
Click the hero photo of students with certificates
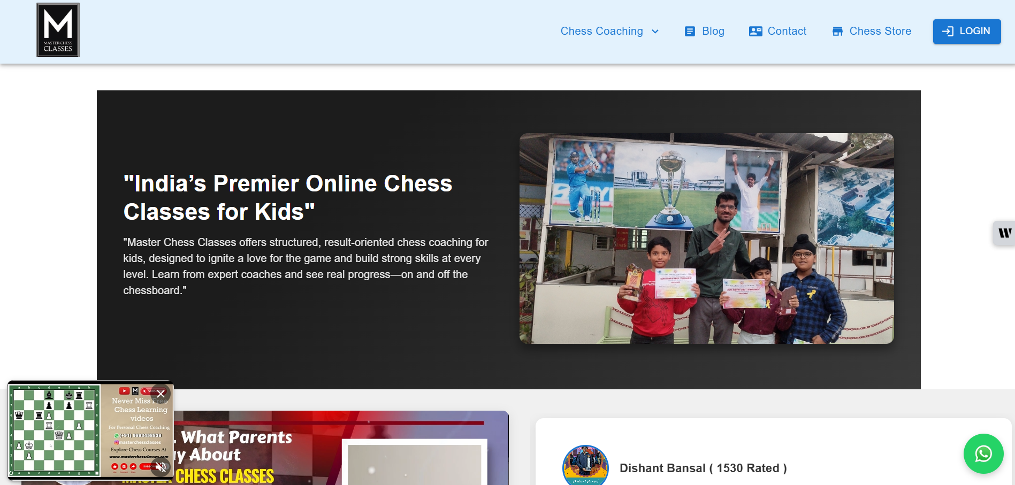pos(706,238)
